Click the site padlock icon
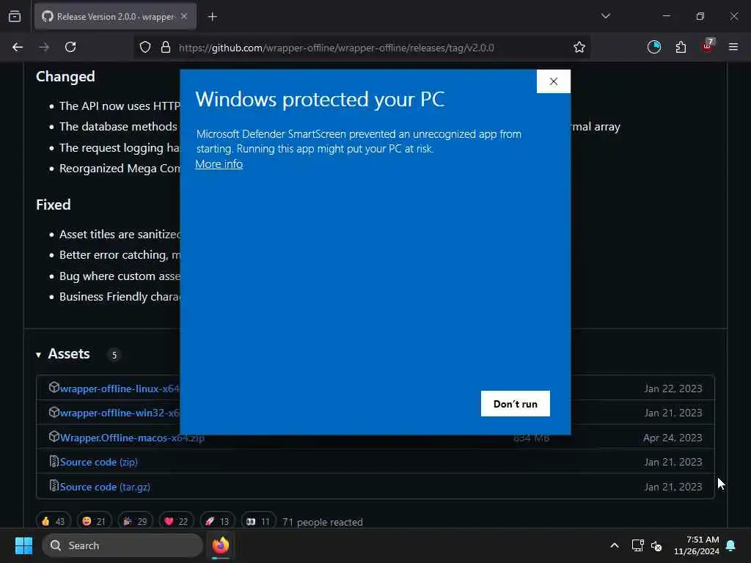The width and height of the screenshot is (751, 563). coord(166,47)
